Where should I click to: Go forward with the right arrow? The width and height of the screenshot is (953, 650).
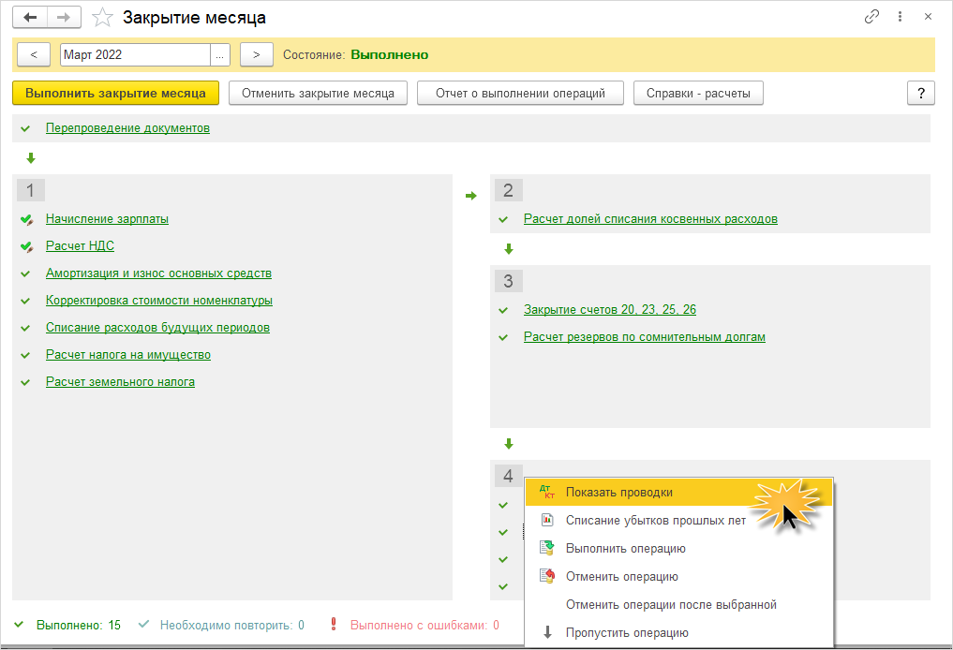coord(64,18)
